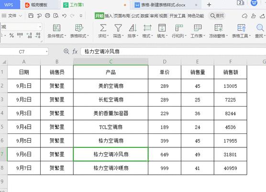
Task: Open the 文件 menu button
Action: pos(12,16)
